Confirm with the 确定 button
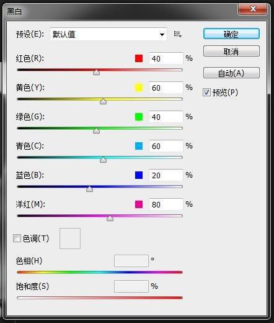 point(231,34)
